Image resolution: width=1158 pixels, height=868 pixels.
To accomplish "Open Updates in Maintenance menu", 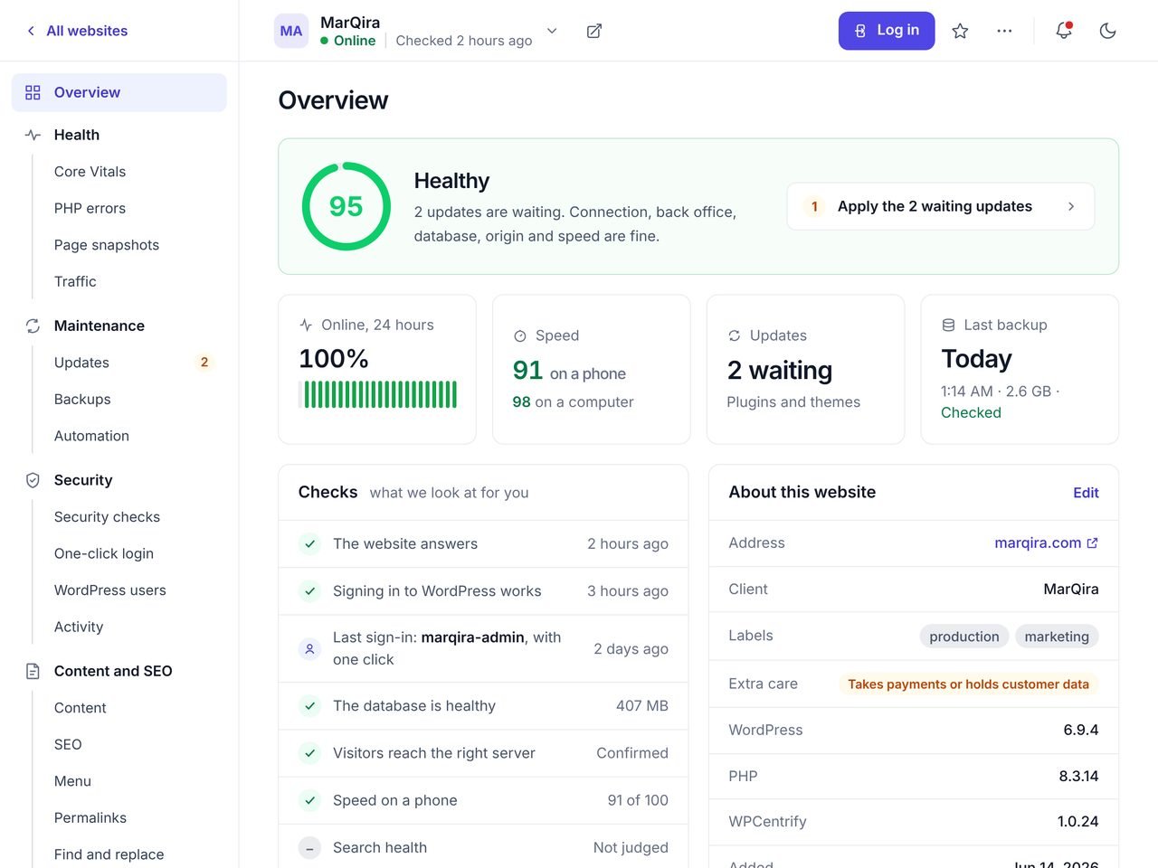I will pos(81,363).
